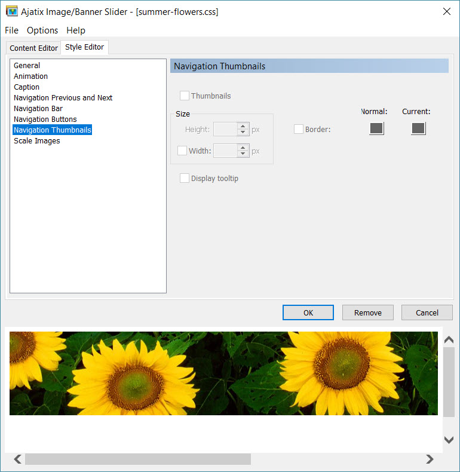Open the File menu
This screenshot has height=472, width=460.
pyautogui.click(x=12, y=30)
